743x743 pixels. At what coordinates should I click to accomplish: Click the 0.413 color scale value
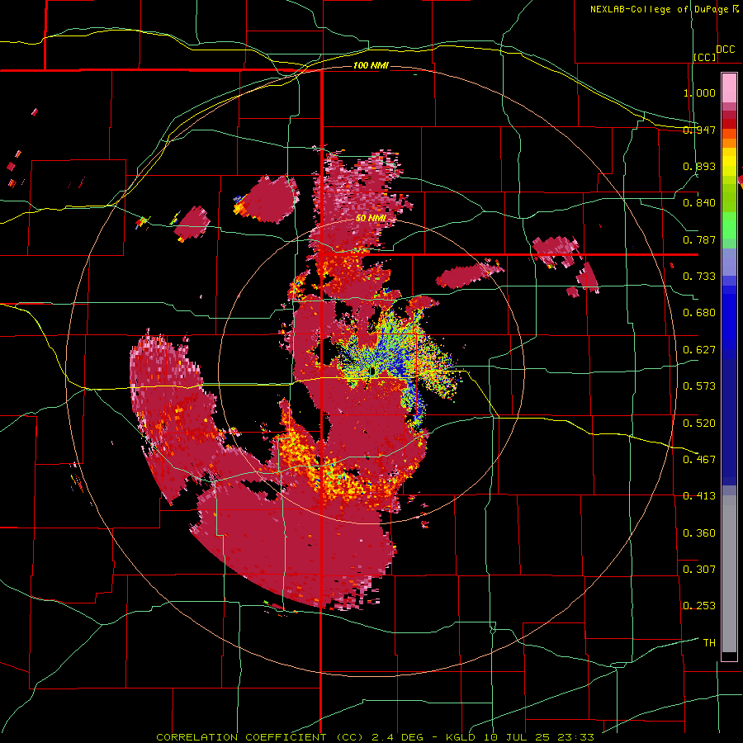(699, 496)
